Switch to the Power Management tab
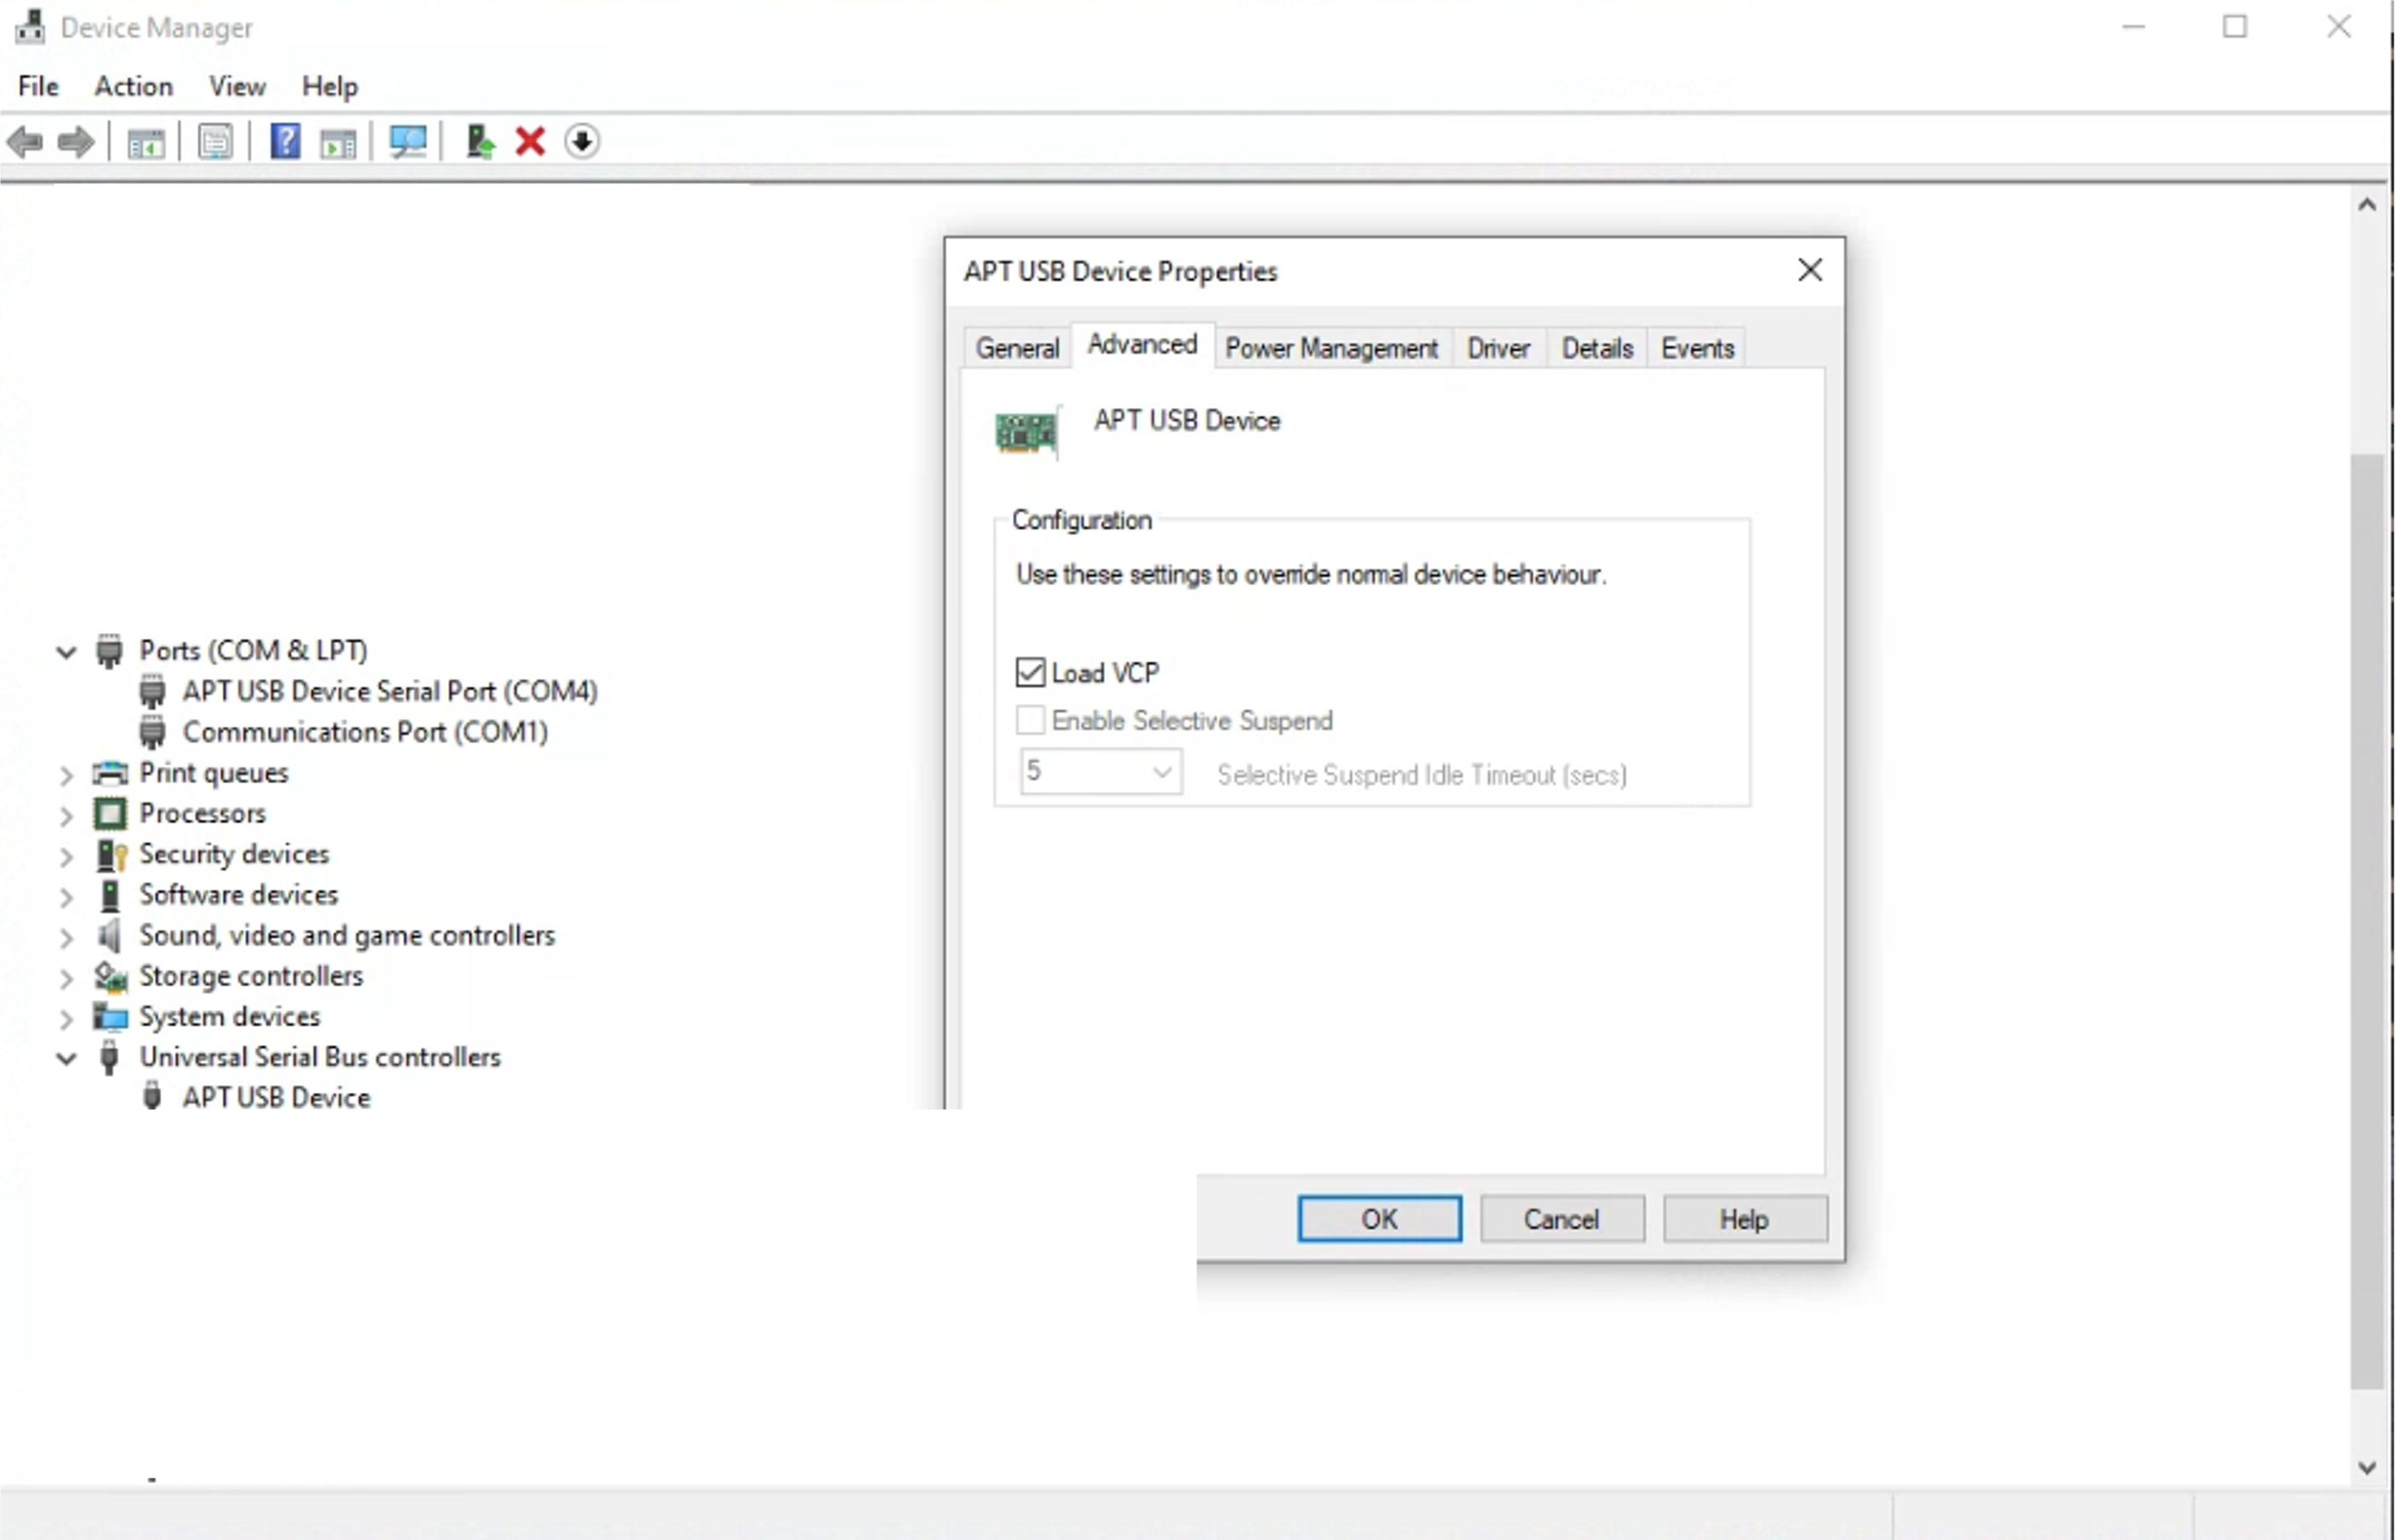2397x1540 pixels. coord(1331,348)
